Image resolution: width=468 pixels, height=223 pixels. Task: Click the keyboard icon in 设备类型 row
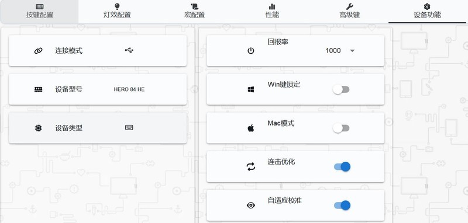point(129,128)
